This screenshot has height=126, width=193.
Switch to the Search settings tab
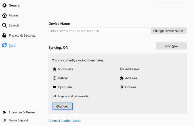[14, 25]
